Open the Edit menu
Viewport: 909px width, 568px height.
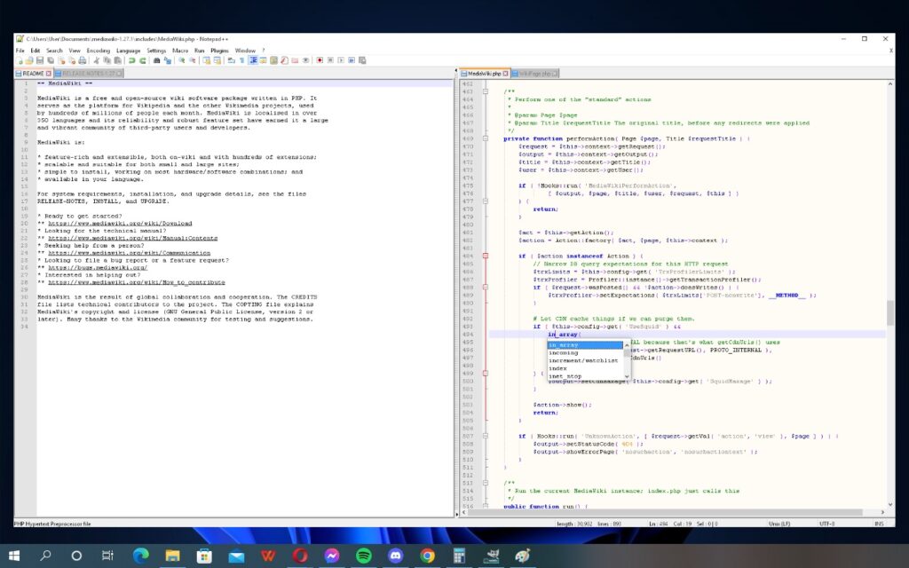pyautogui.click(x=36, y=51)
